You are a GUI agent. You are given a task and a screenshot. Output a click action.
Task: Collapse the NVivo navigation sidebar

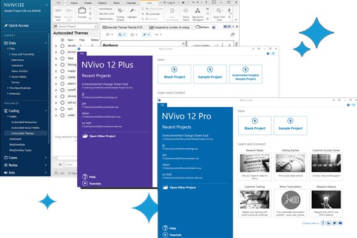(x=47, y=5)
